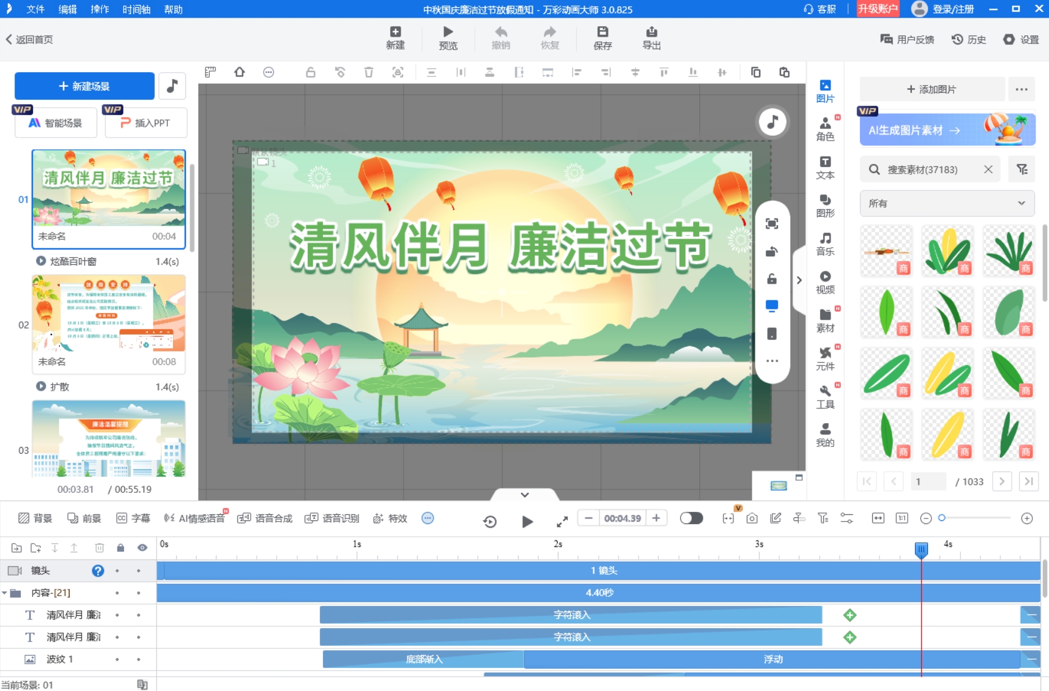Viewport: 1049px width, 691px height.
Task: Click the 导出 export icon in the top toolbar
Action: (x=651, y=37)
